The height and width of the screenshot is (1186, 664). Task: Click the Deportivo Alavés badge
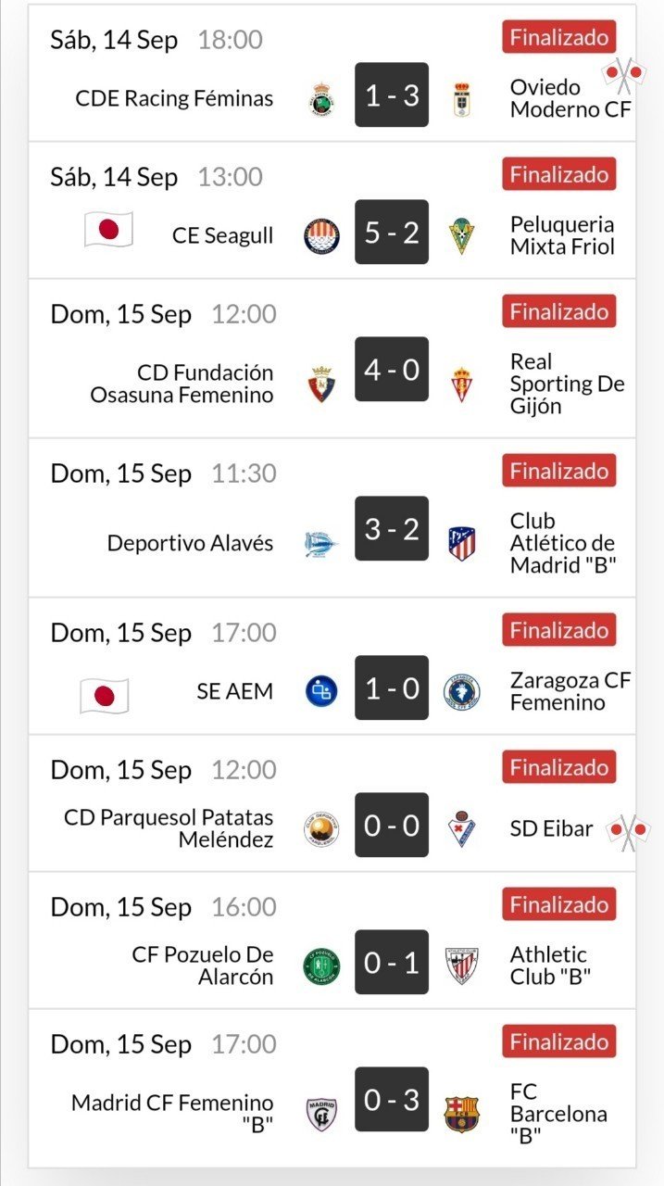tap(321, 544)
